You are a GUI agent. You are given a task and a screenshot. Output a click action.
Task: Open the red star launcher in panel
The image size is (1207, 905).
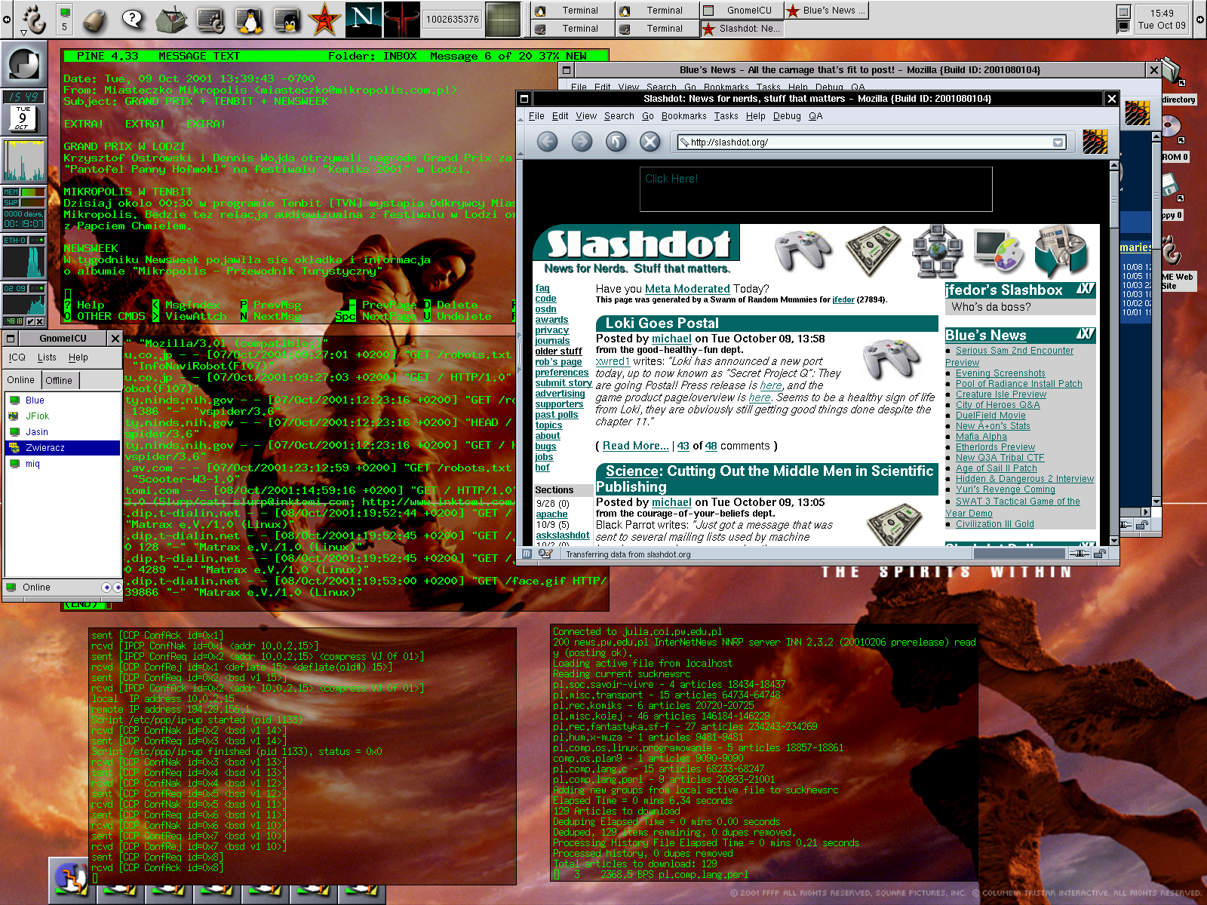(324, 19)
